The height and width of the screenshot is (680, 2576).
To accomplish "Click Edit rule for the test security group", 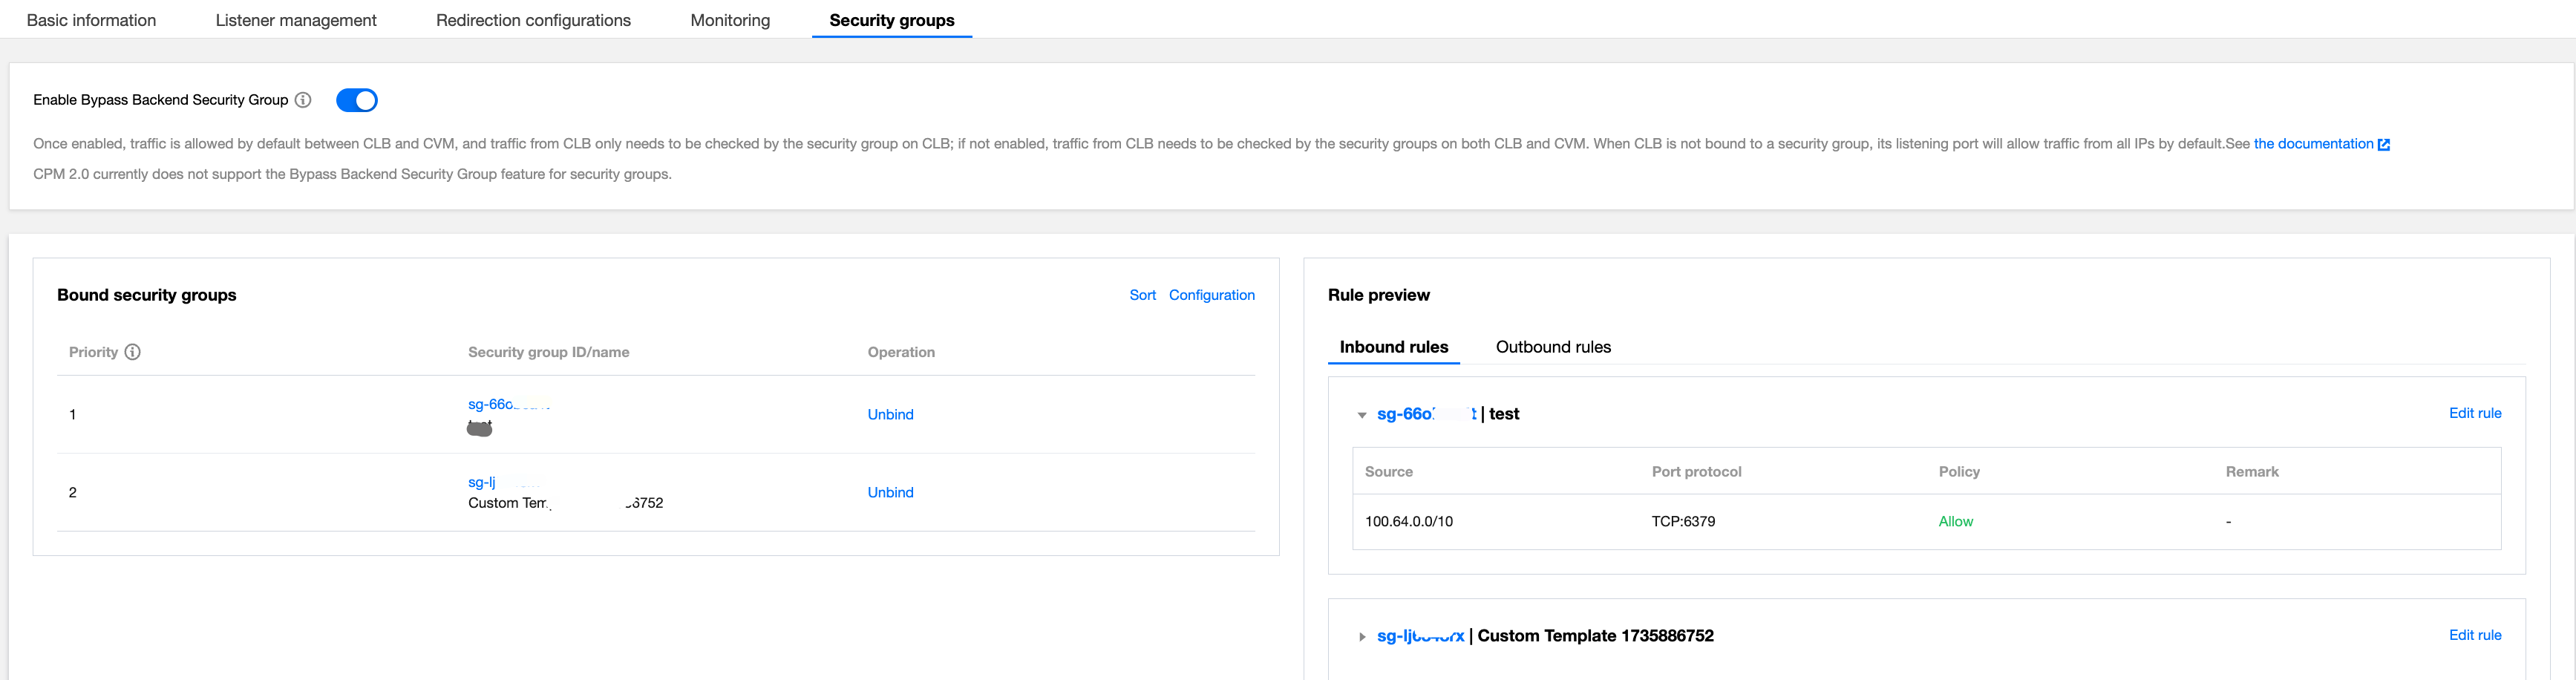I will tap(2474, 413).
